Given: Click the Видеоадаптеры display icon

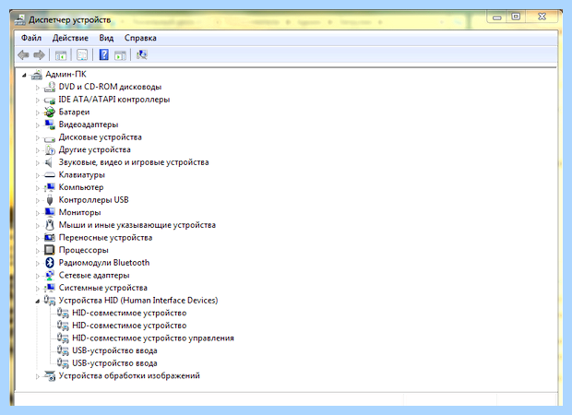Looking at the screenshot, I should point(49,125).
